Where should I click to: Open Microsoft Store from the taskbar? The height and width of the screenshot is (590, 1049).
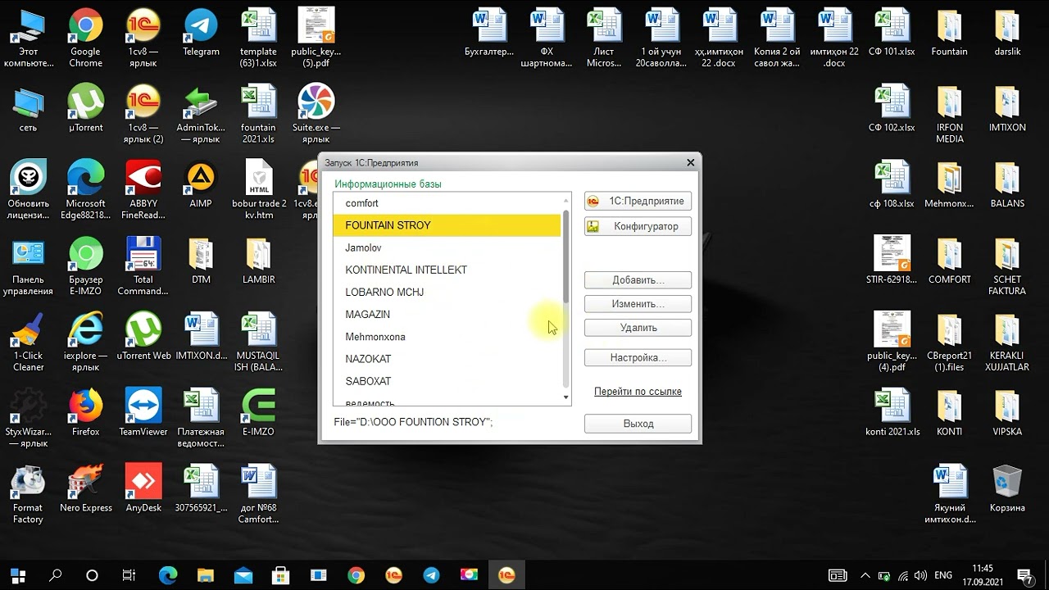click(280, 575)
